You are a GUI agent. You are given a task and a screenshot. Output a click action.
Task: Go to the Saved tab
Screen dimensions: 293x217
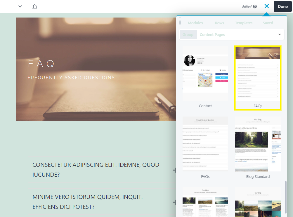click(268, 23)
